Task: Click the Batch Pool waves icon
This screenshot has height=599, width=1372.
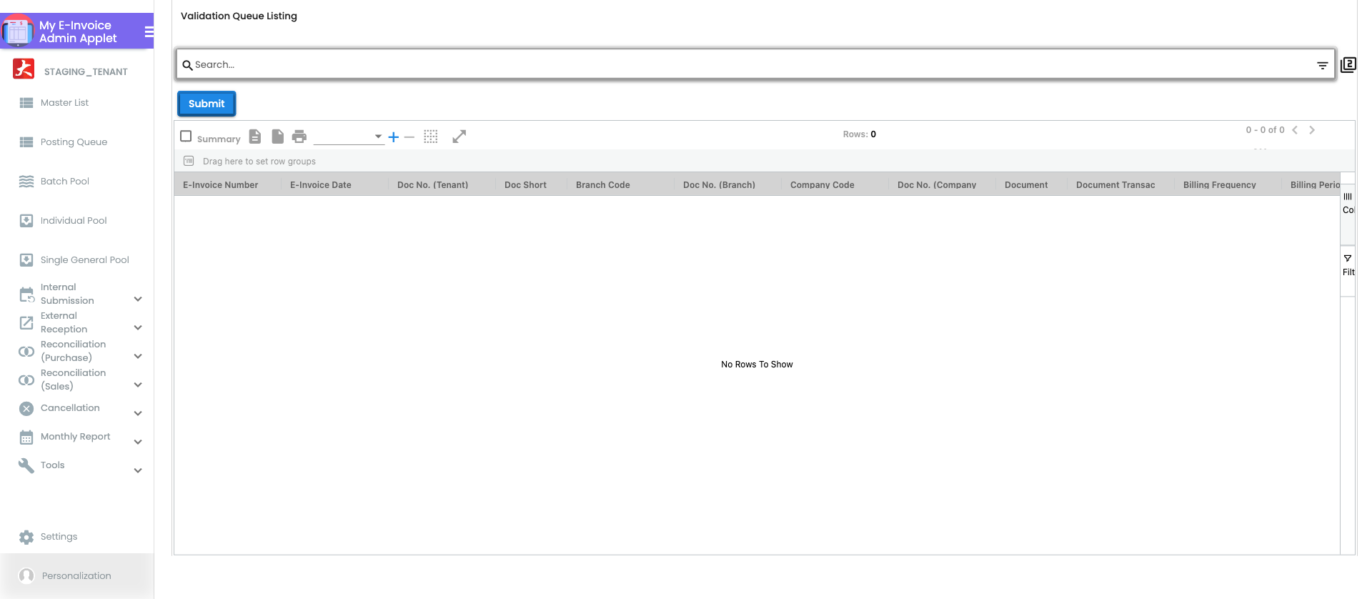Action: (x=26, y=182)
